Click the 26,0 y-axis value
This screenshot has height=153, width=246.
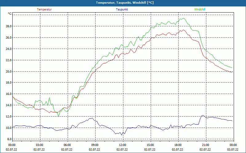pyautogui.click(x=9, y=37)
